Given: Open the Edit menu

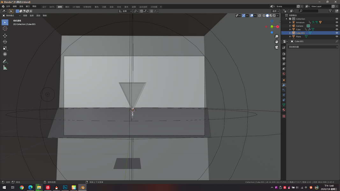Looking at the screenshot, I should [15, 6].
